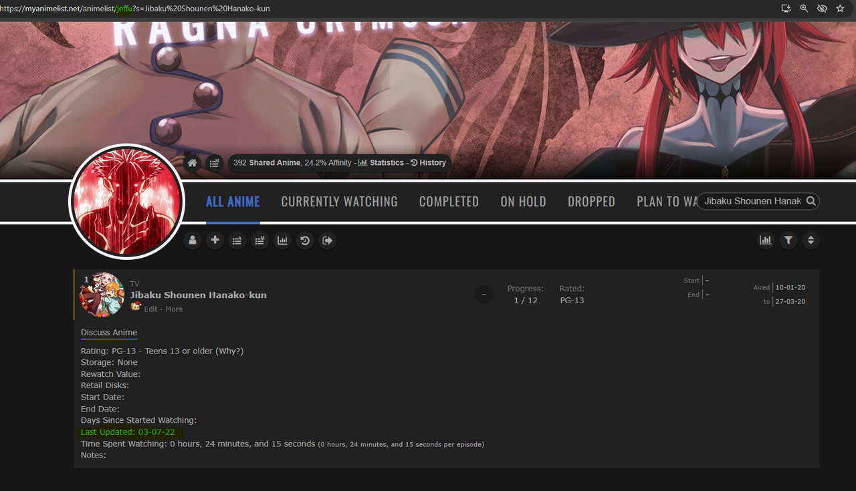
Task: Open the manga list icon in the row below the tabs
Action: pyautogui.click(x=259, y=240)
